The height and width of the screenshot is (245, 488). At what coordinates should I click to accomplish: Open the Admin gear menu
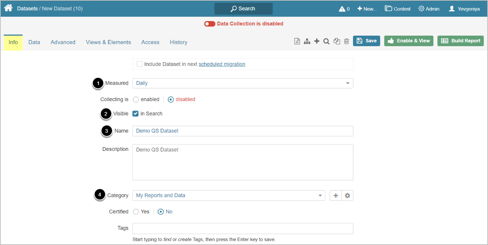click(429, 9)
